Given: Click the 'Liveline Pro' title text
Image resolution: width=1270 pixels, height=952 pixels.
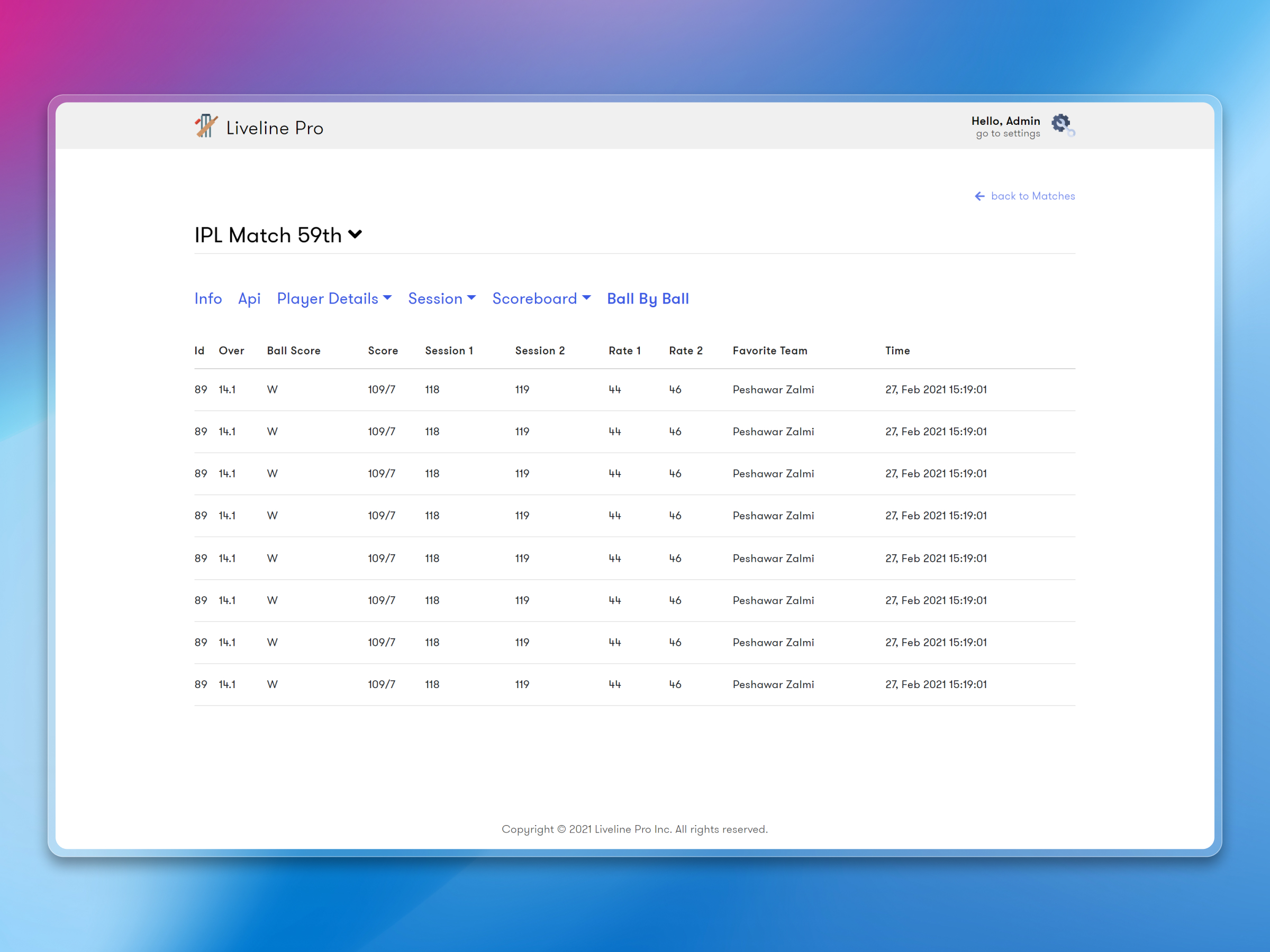Looking at the screenshot, I should point(275,127).
